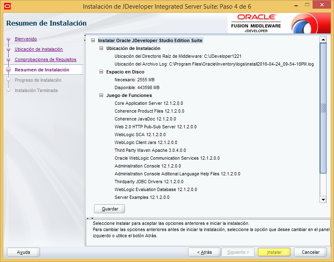Screen dimensions: 334x262
Task: Select the Middleware directory C:\JDeveloper1221 row
Action: coord(178,56)
